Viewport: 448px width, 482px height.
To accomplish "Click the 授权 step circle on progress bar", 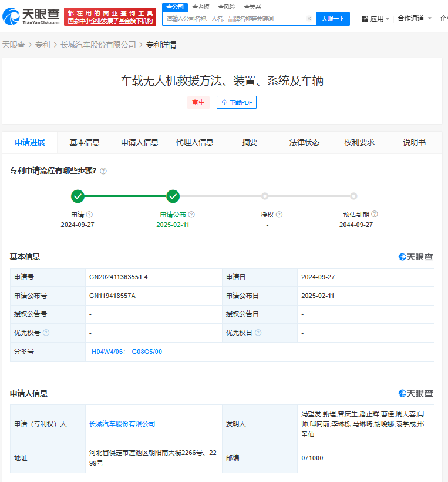I will coord(265,196).
